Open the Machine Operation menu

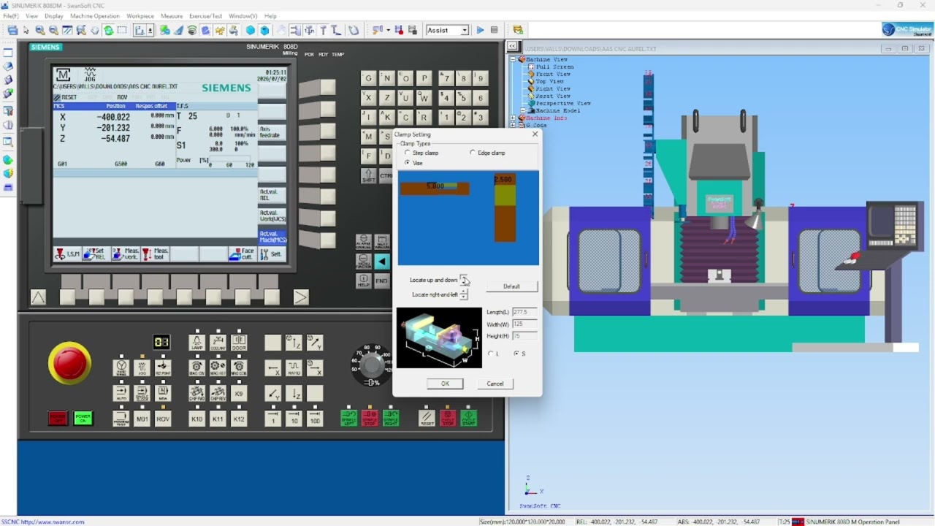click(95, 15)
